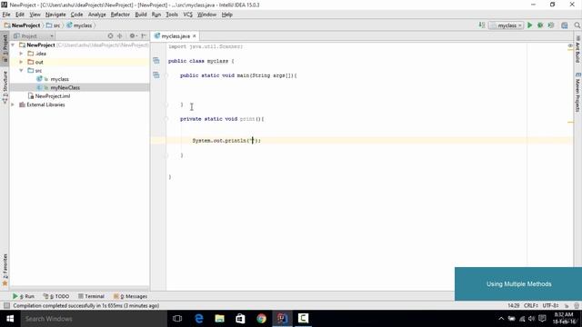The height and width of the screenshot is (327, 582).
Task: Collapse the NewProject root node arrow
Action: (x=14, y=45)
